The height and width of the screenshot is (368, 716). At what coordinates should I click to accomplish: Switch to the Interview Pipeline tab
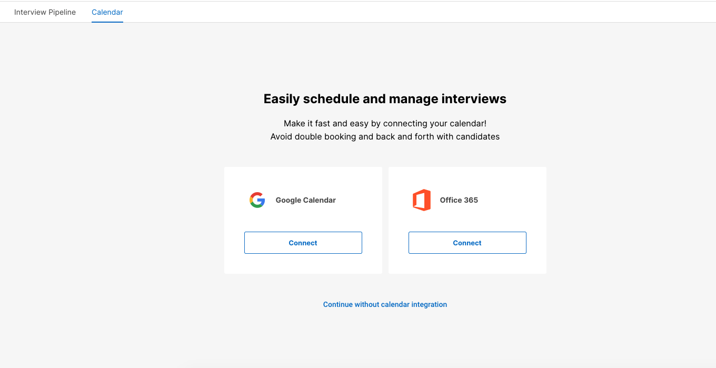click(x=45, y=12)
